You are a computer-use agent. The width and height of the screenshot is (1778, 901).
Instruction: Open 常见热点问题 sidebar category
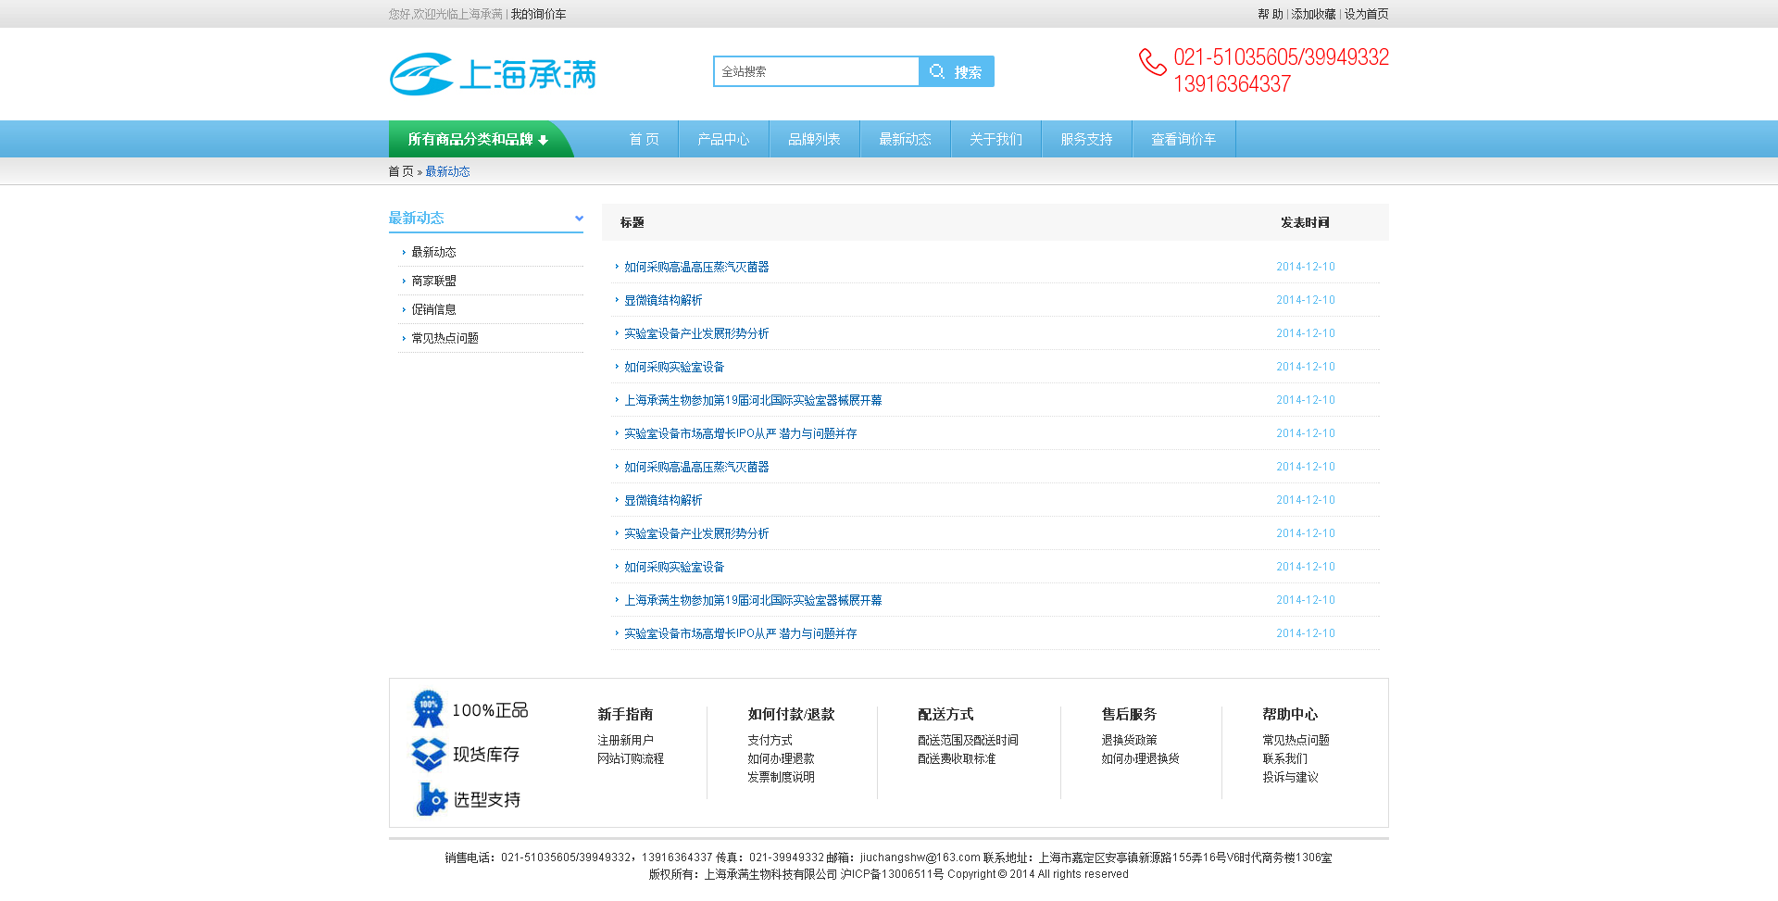(444, 338)
